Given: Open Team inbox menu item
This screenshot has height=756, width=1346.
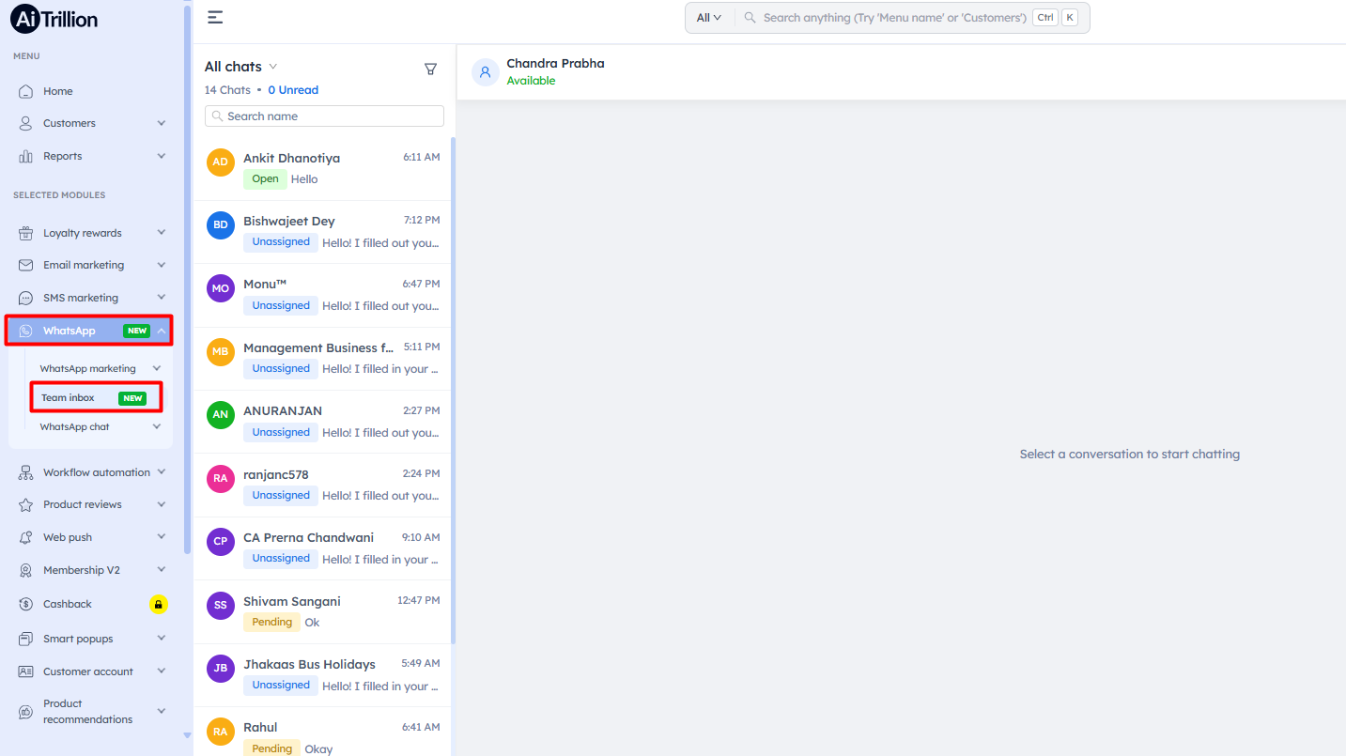Looking at the screenshot, I should pyautogui.click(x=69, y=398).
